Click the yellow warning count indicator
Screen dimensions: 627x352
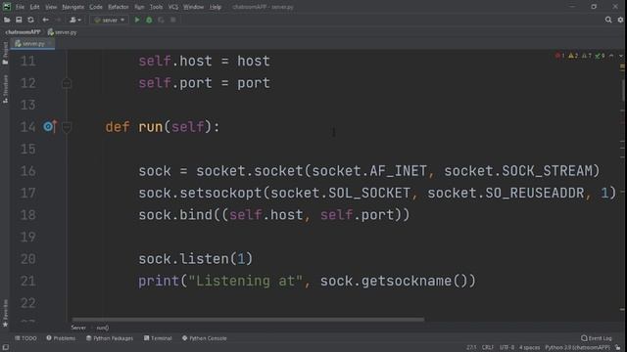(573, 56)
